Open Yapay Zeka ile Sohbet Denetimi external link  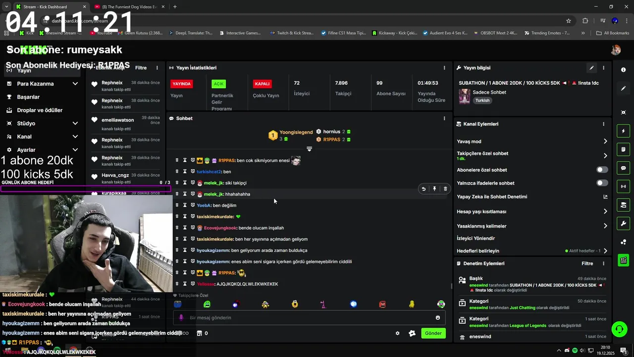[x=605, y=197]
